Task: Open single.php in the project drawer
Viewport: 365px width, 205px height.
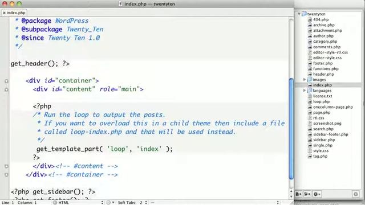Action: pos(323,145)
